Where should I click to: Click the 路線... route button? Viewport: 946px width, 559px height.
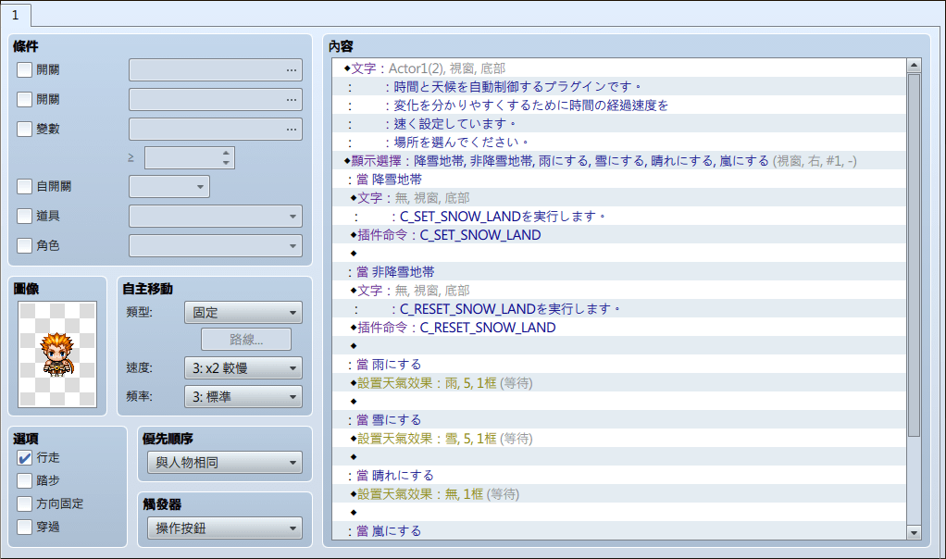246,340
